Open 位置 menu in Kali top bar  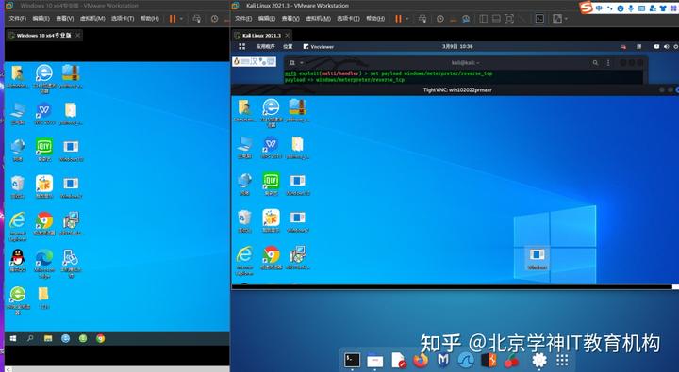coord(288,46)
